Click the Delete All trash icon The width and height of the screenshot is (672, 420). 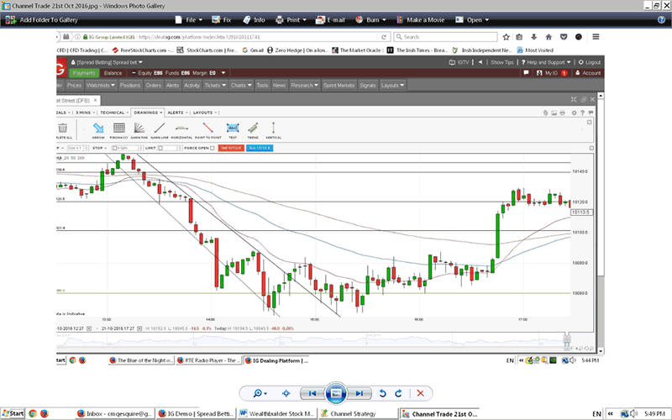click(62, 129)
